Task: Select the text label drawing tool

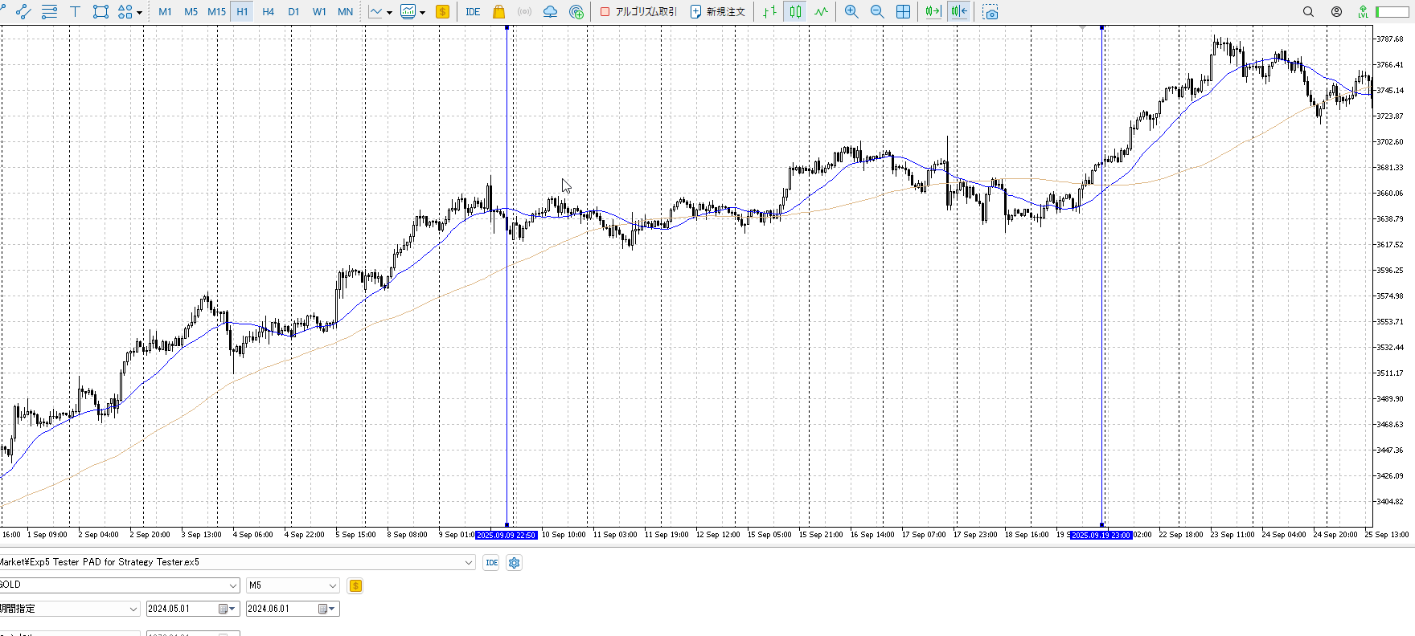Action: pyautogui.click(x=75, y=11)
